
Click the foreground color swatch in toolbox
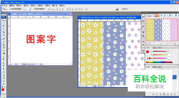3,90
